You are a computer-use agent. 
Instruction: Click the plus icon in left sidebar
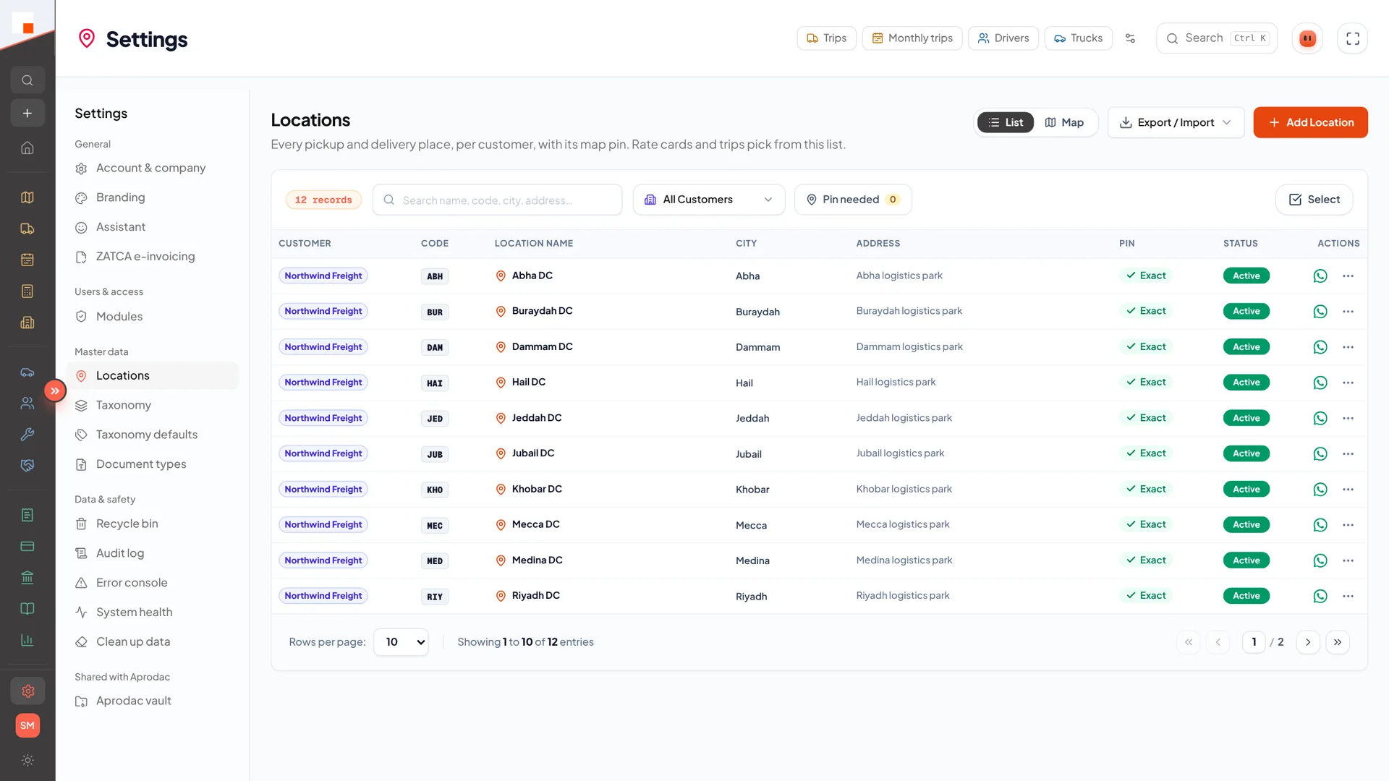(x=27, y=114)
